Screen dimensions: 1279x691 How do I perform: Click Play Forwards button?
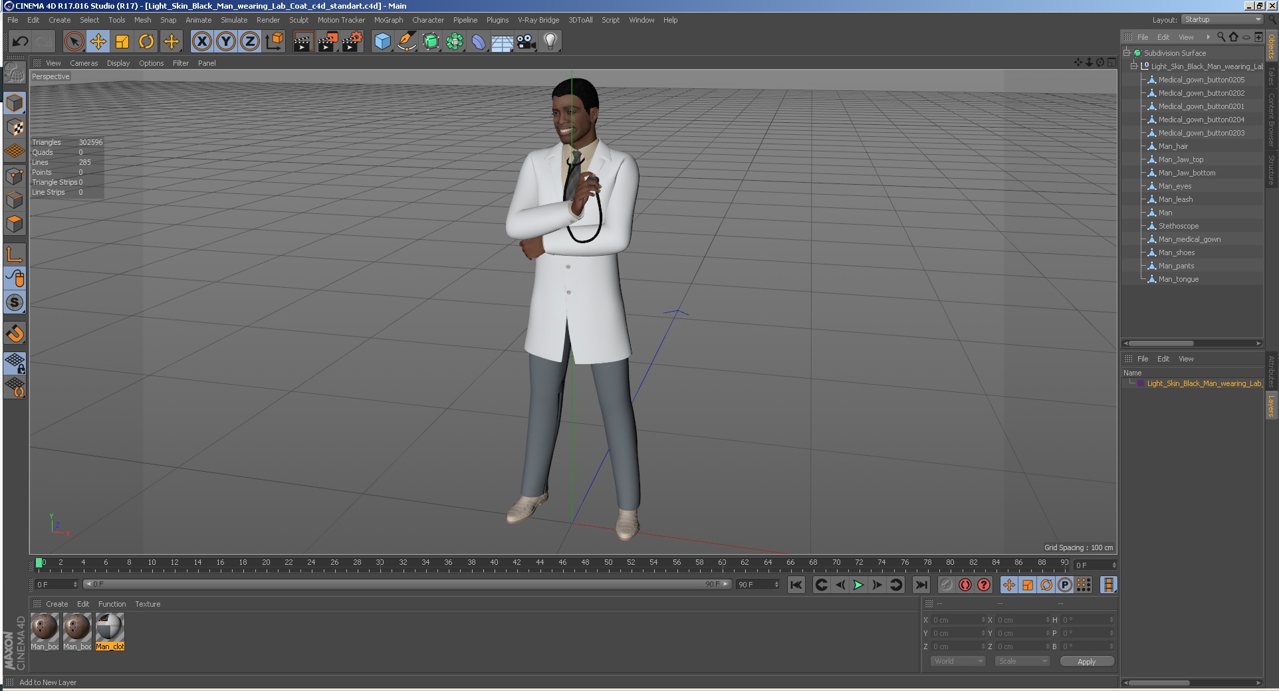pyautogui.click(x=858, y=585)
